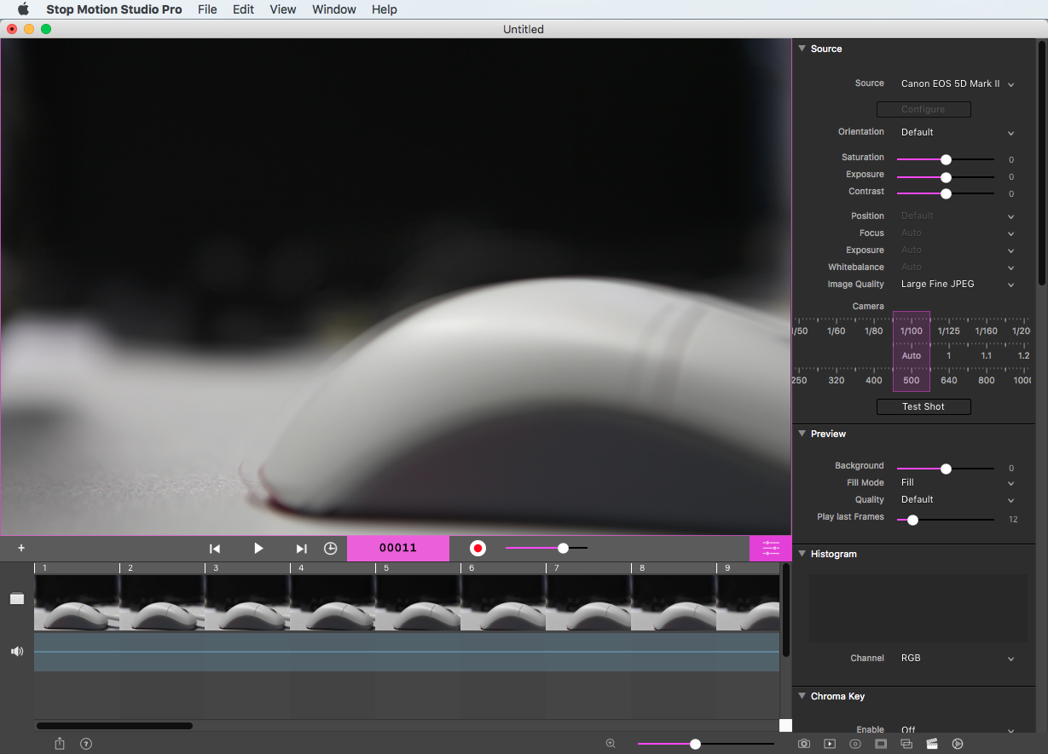
Task: Open the help question mark icon
Action: pyautogui.click(x=86, y=744)
